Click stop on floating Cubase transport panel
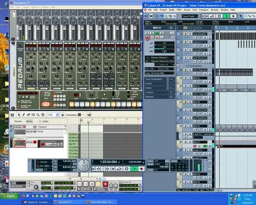The height and width of the screenshot is (205, 256). point(127,169)
